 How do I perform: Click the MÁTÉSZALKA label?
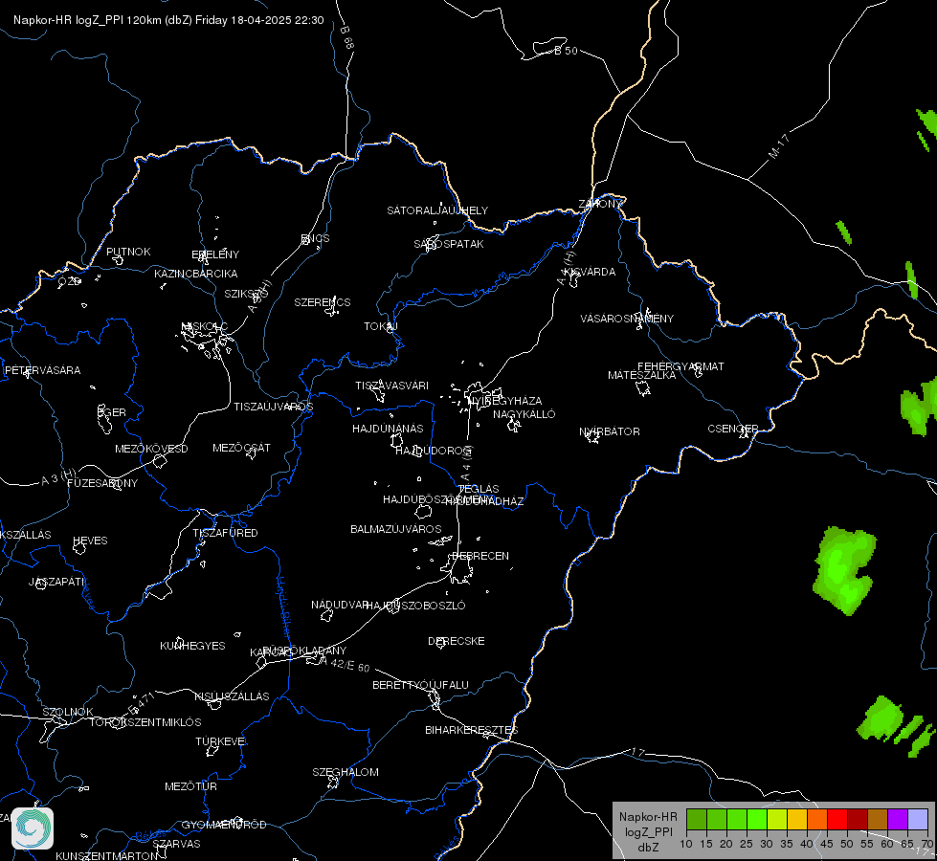[641, 375]
